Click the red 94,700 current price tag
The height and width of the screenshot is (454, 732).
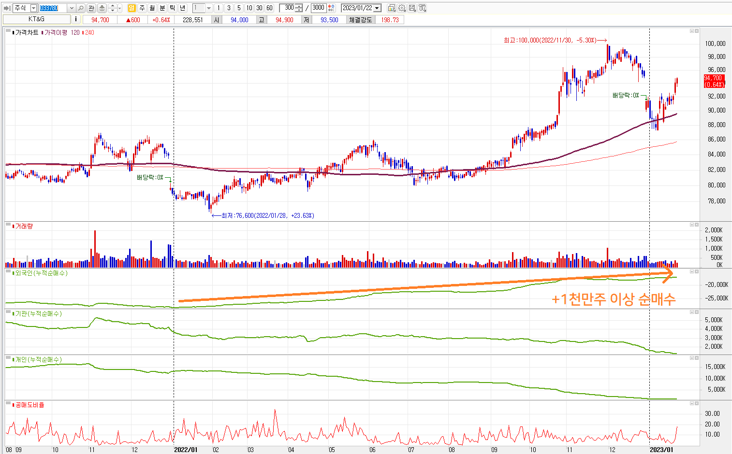coord(714,81)
